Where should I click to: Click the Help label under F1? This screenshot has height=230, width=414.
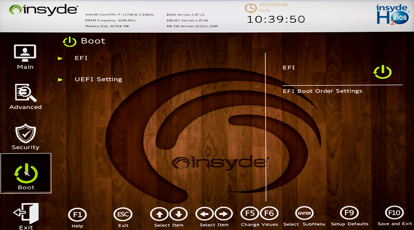coord(77,226)
